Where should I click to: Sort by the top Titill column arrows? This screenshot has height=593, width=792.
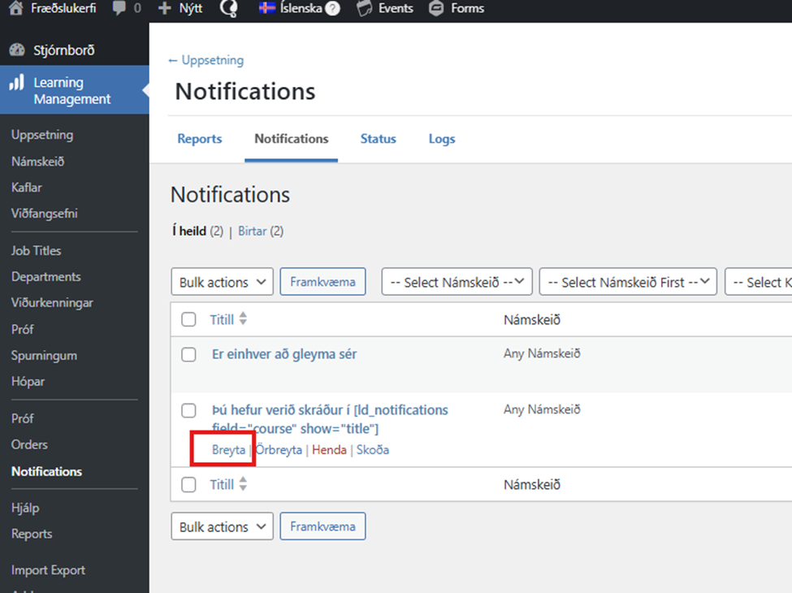(243, 319)
